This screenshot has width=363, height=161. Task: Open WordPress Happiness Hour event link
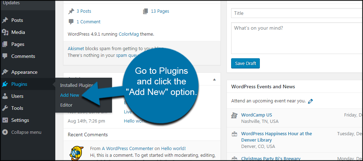277,137
